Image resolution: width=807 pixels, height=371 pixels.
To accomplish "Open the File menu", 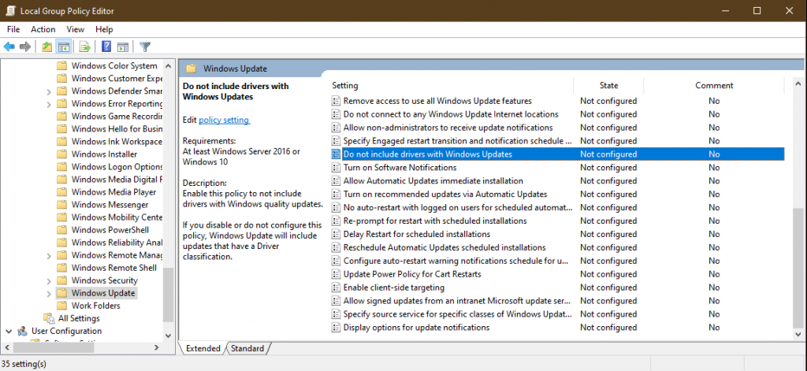I will [x=13, y=29].
